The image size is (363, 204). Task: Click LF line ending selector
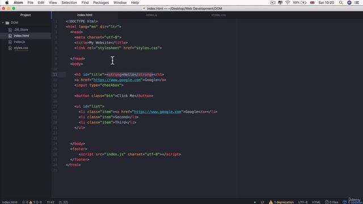pyautogui.click(x=262, y=202)
